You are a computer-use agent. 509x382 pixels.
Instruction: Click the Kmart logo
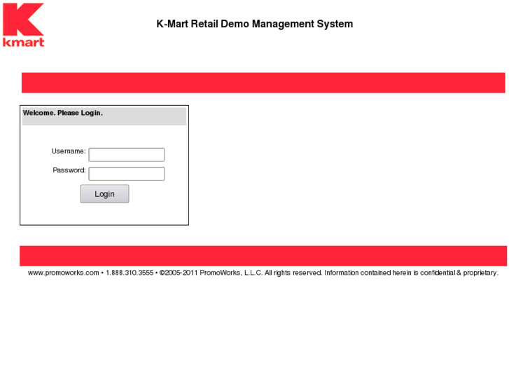(x=23, y=25)
